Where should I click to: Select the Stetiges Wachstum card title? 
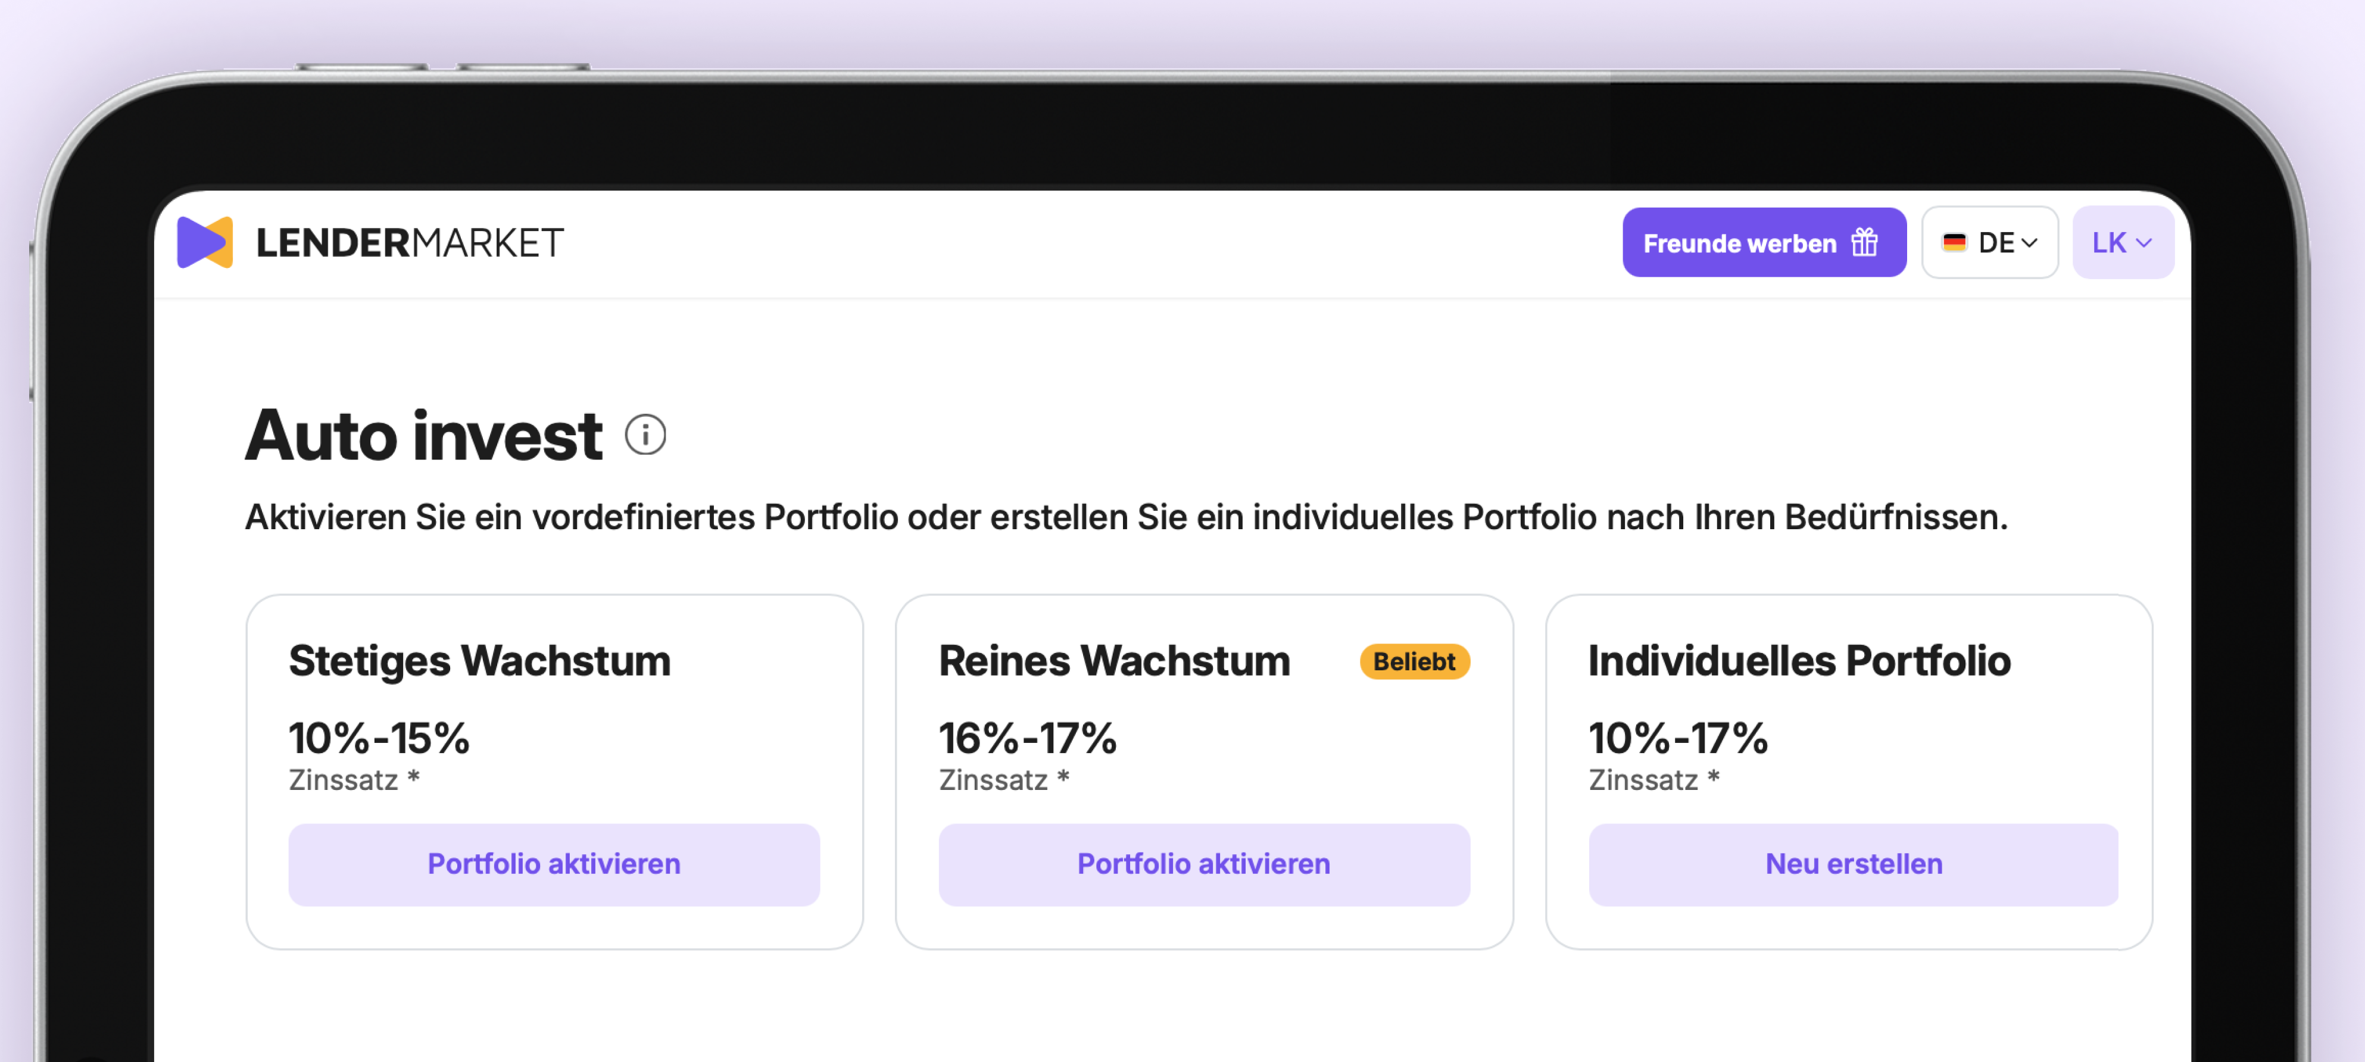(x=479, y=661)
